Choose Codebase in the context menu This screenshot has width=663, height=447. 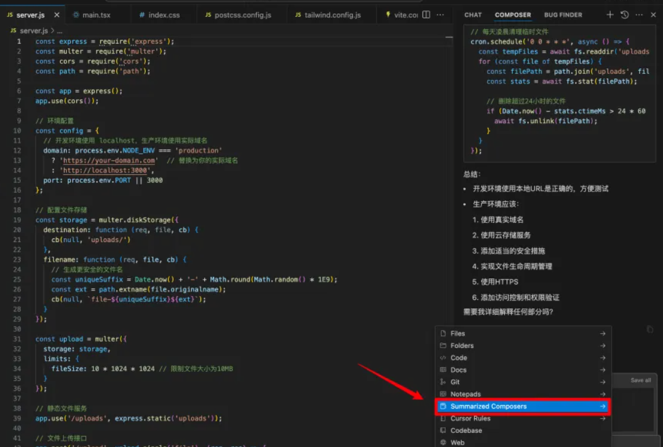(x=523, y=430)
